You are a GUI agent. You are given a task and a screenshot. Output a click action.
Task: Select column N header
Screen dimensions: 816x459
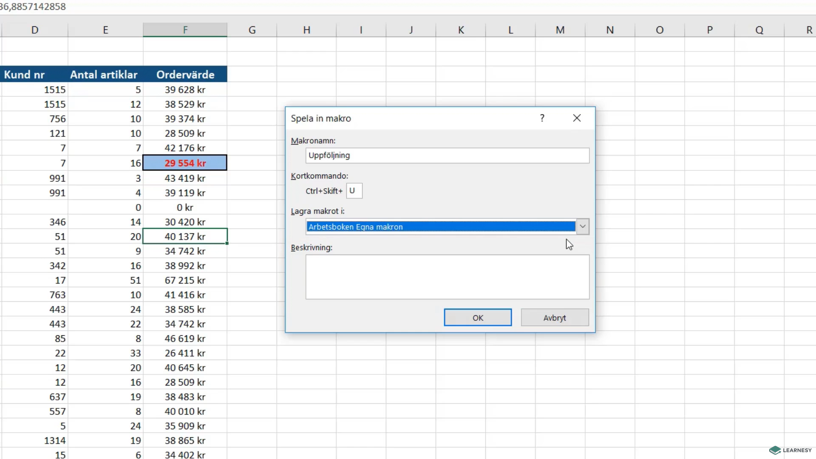point(610,30)
